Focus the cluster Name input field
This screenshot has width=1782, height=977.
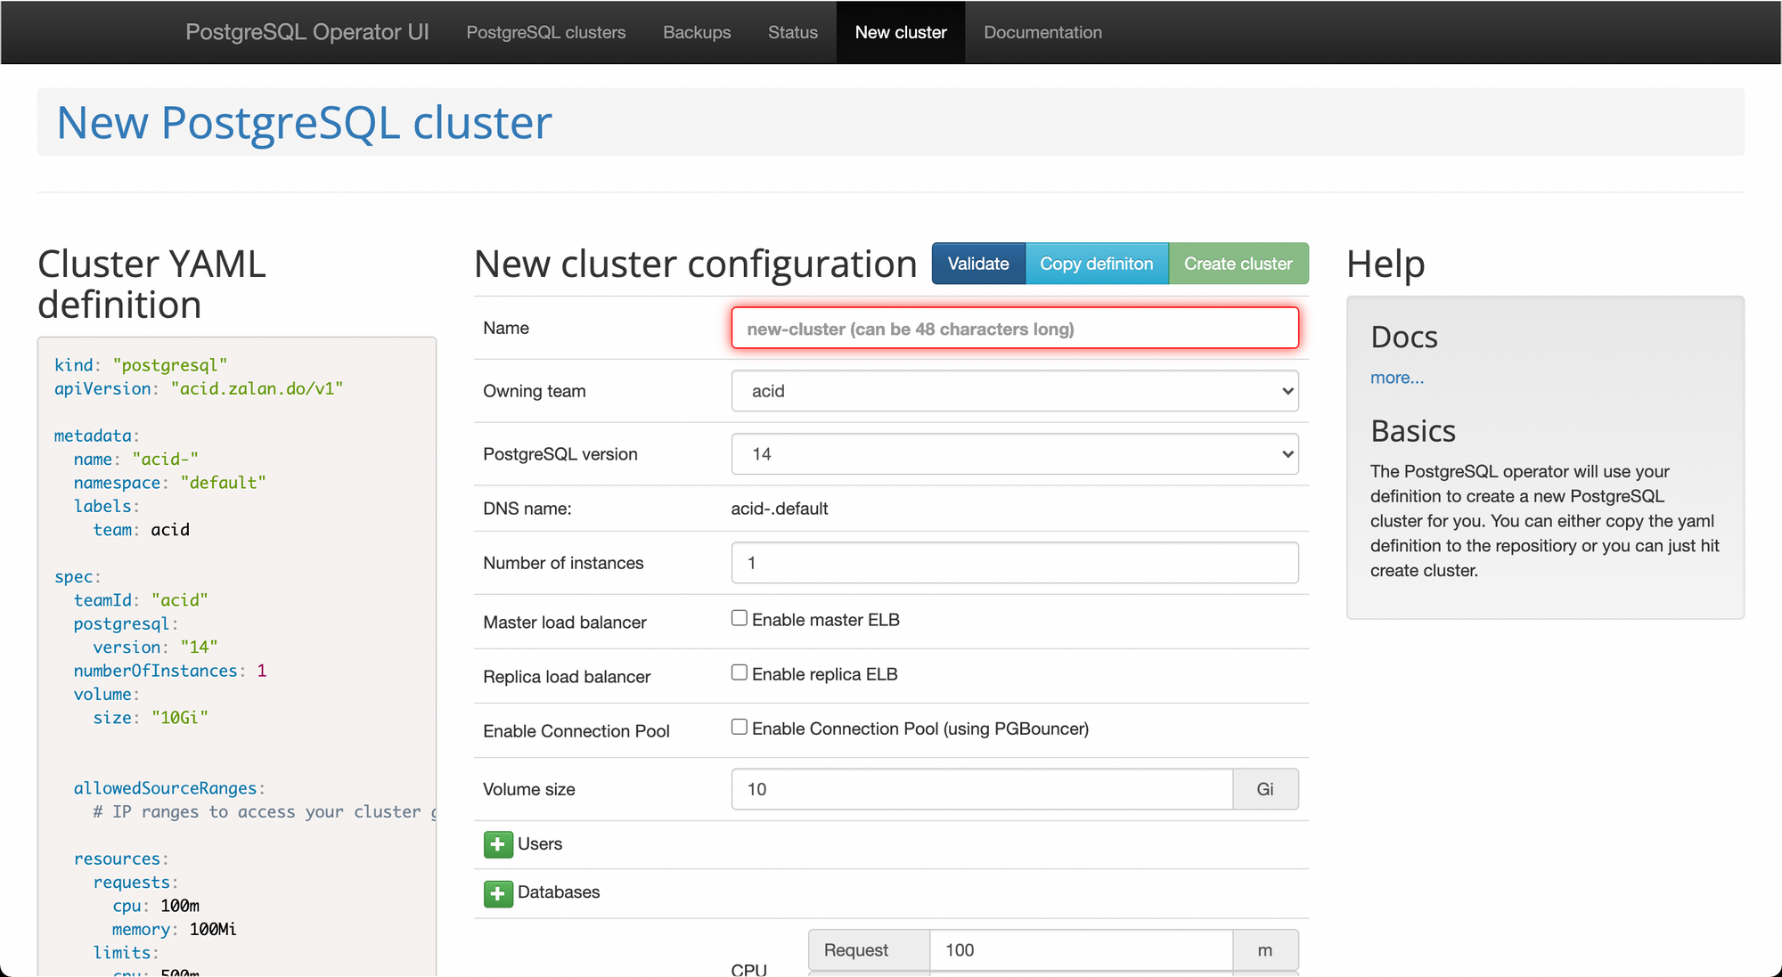[x=1014, y=329]
